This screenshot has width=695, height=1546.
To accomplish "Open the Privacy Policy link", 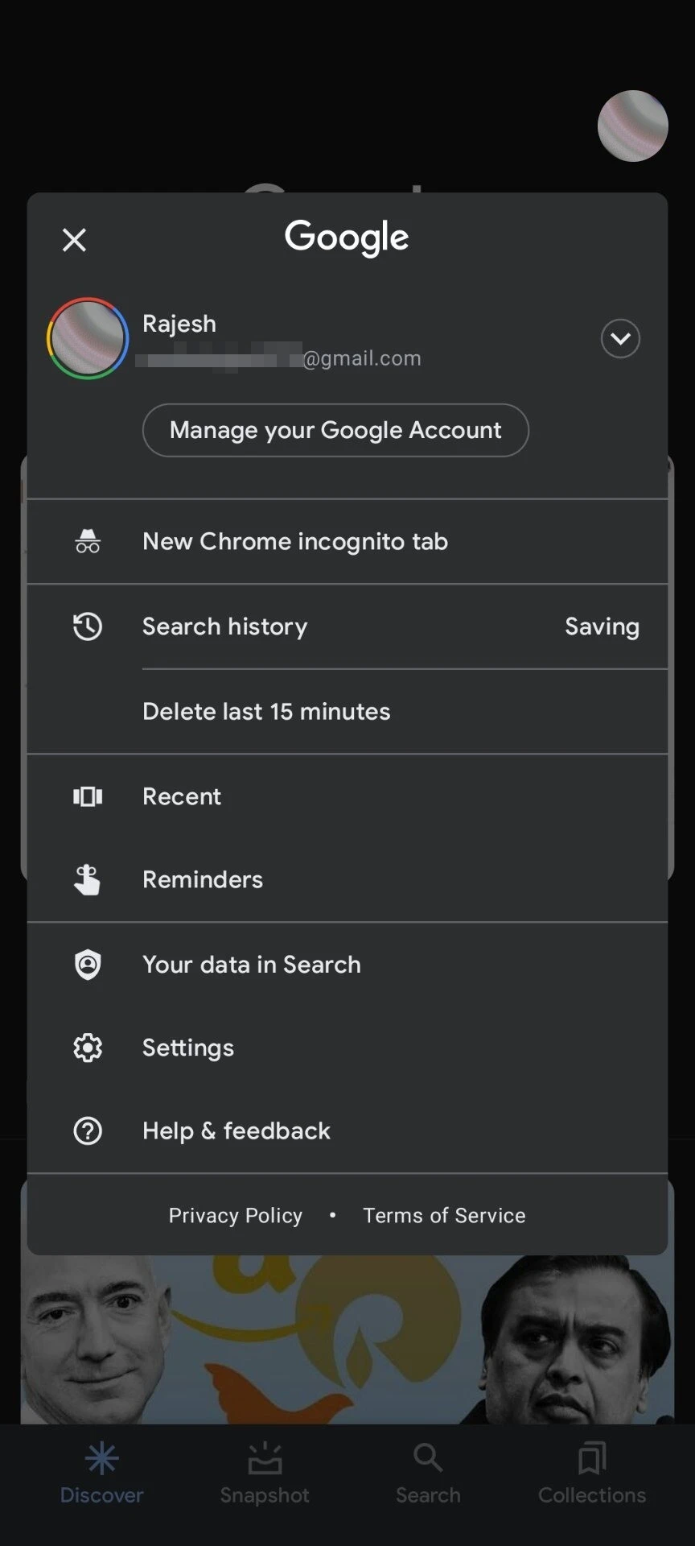I will click(x=236, y=1215).
